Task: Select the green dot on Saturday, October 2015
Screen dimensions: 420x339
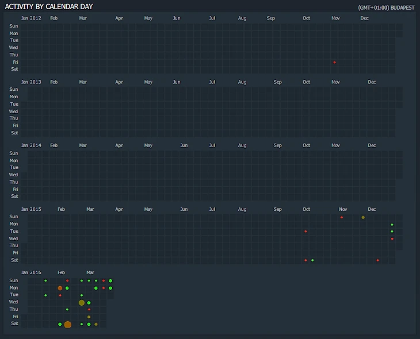Action: [312, 260]
